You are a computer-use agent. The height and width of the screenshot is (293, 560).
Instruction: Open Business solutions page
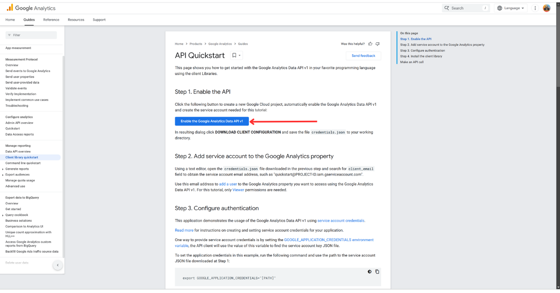point(19,221)
